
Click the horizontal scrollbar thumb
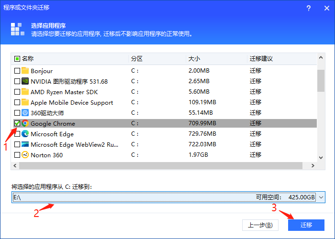(x=161, y=165)
